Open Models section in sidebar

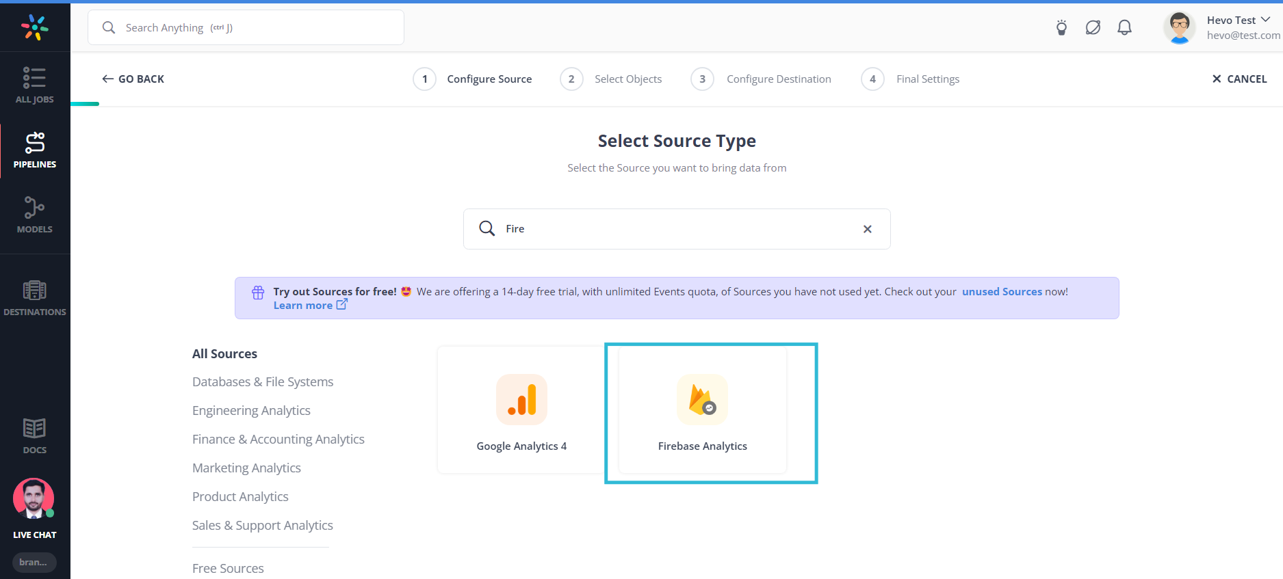click(35, 215)
